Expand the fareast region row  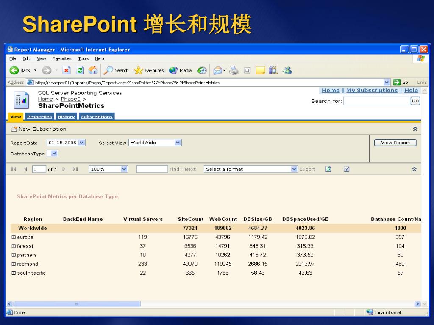pyautogui.click(x=14, y=246)
